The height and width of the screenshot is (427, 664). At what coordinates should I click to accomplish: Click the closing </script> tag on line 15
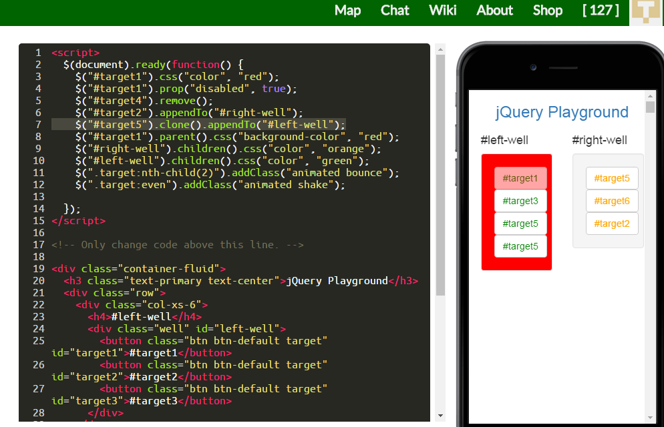click(x=78, y=221)
